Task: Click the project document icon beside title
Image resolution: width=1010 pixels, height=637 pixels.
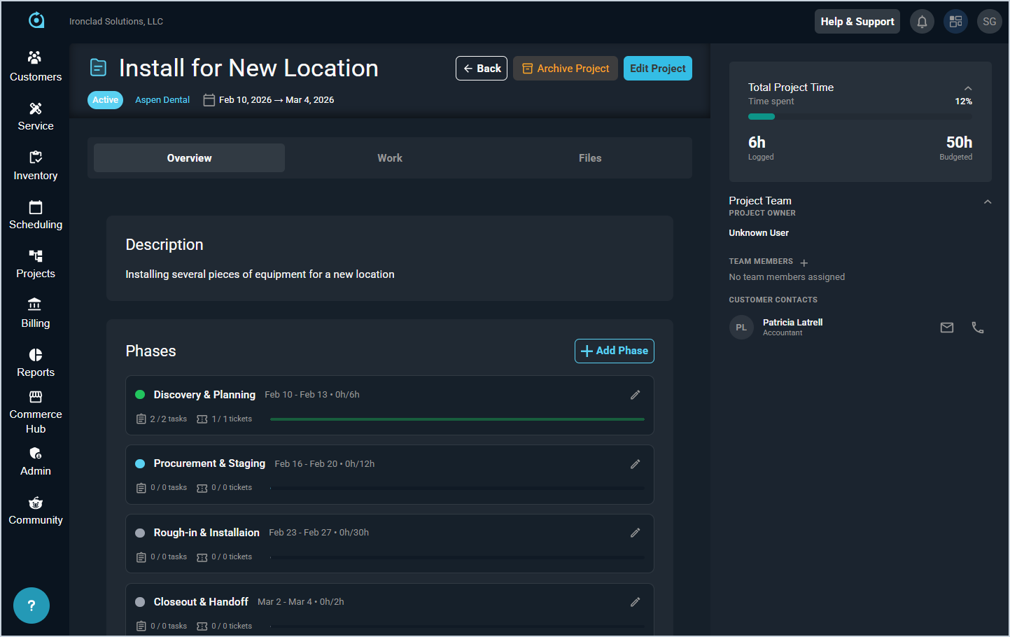Action: (99, 68)
